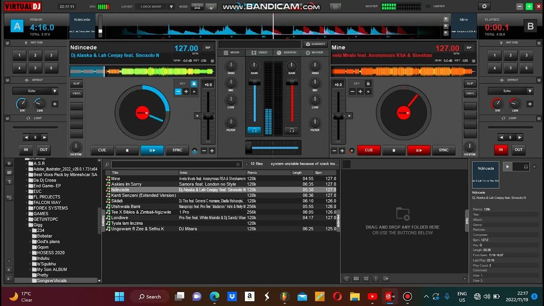
Task: Click shuffle icon under sideview panel
Action: [x=366, y=278]
